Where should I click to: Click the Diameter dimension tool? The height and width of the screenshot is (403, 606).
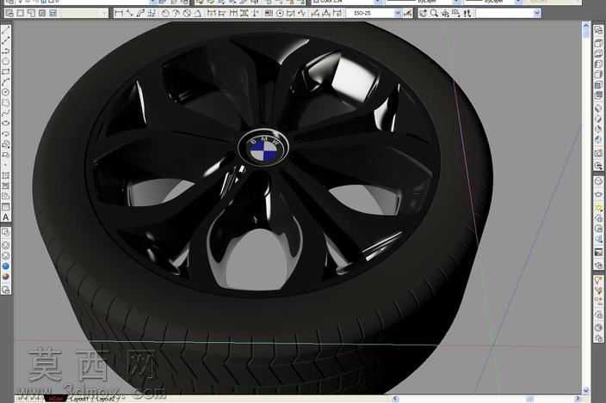(187, 13)
